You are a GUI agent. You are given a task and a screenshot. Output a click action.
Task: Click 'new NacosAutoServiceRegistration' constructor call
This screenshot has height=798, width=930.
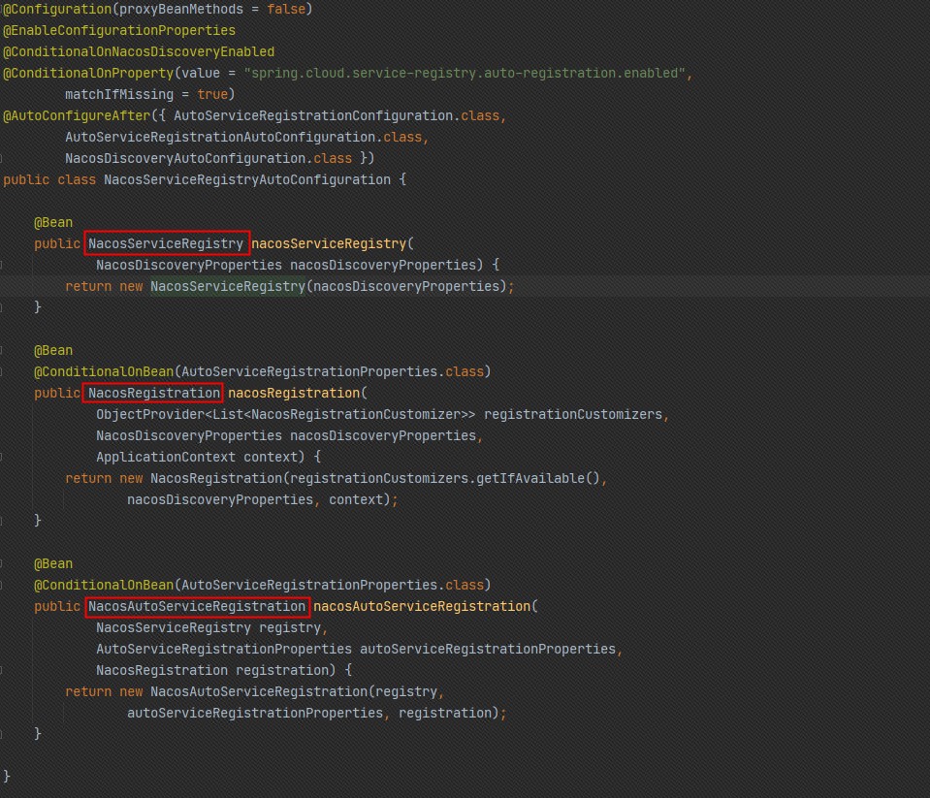pyautogui.click(x=243, y=692)
